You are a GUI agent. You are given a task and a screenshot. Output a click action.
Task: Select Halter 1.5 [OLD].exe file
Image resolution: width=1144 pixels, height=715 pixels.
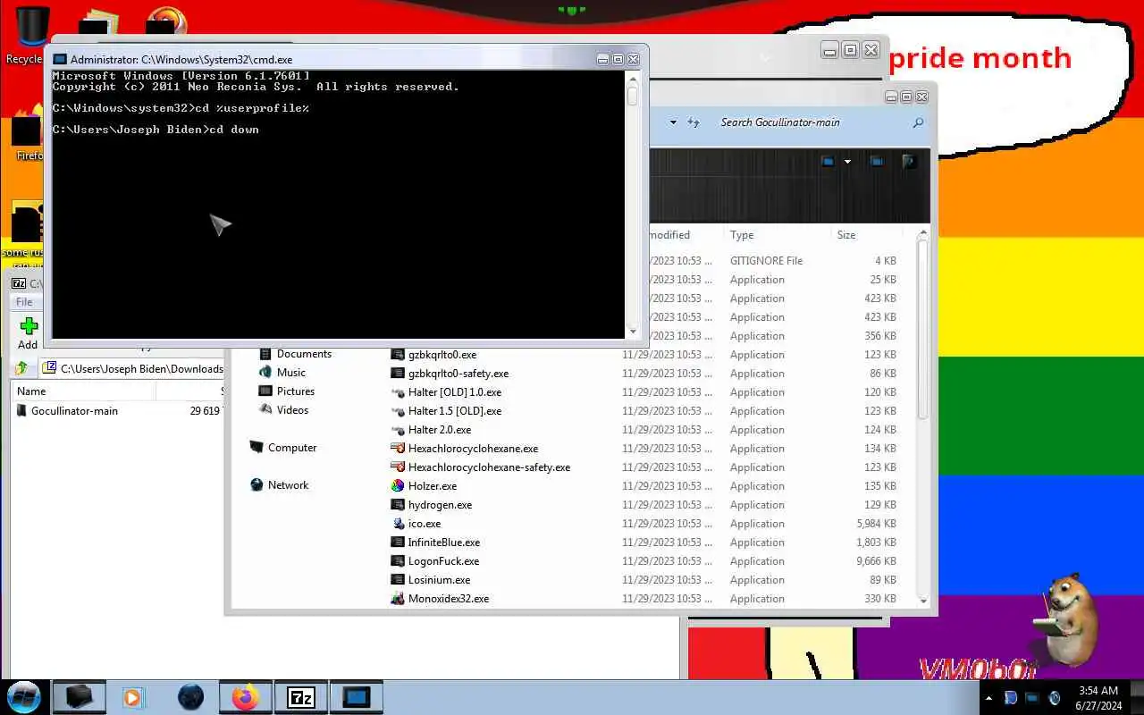tap(455, 411)
